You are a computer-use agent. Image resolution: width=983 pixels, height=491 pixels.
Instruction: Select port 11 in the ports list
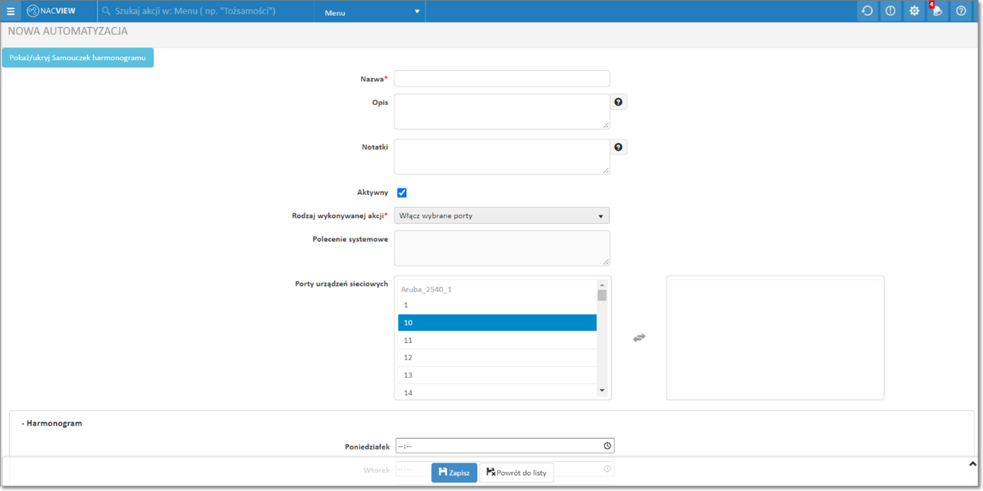(x=496, y=341)
